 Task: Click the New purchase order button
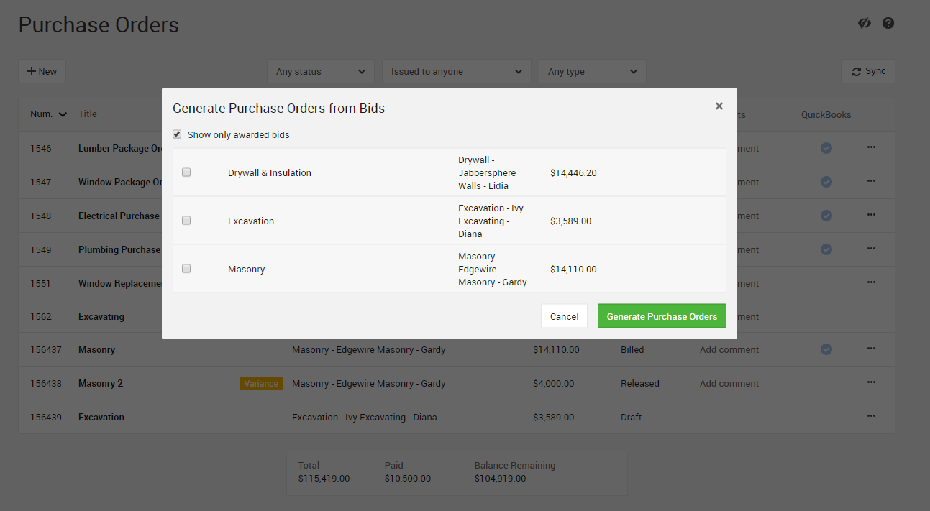(42, 71)
